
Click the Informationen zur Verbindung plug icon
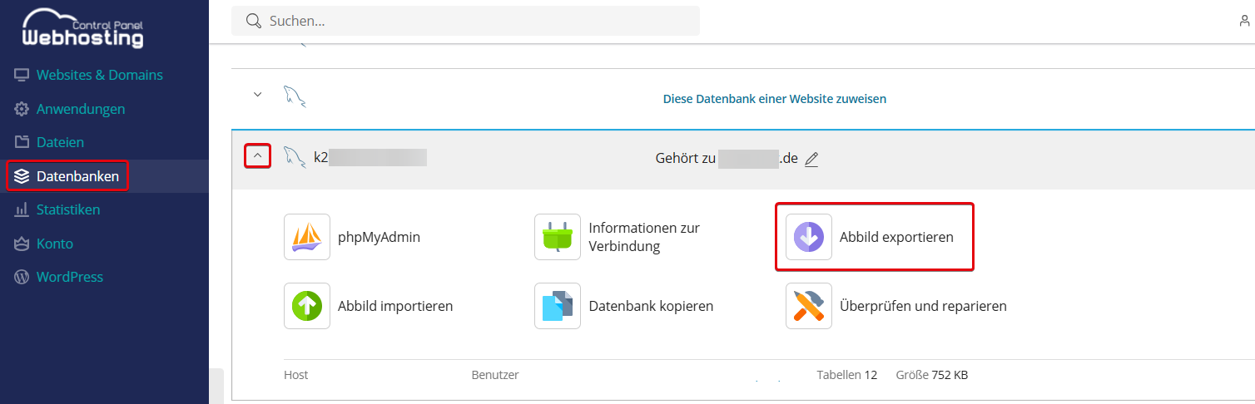pyautogui.click(x=558, y=237)
